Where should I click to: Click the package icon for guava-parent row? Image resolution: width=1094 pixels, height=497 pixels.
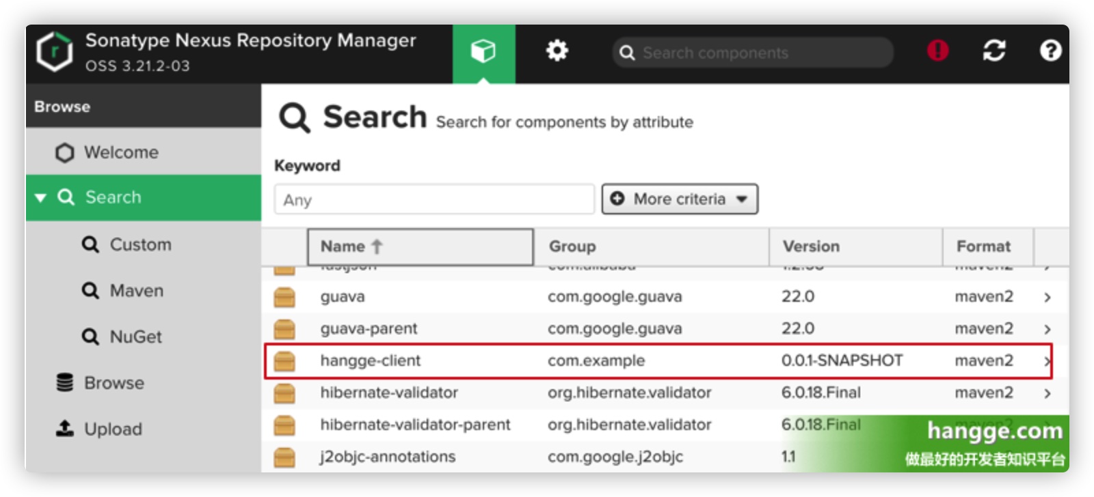point(284,329)
